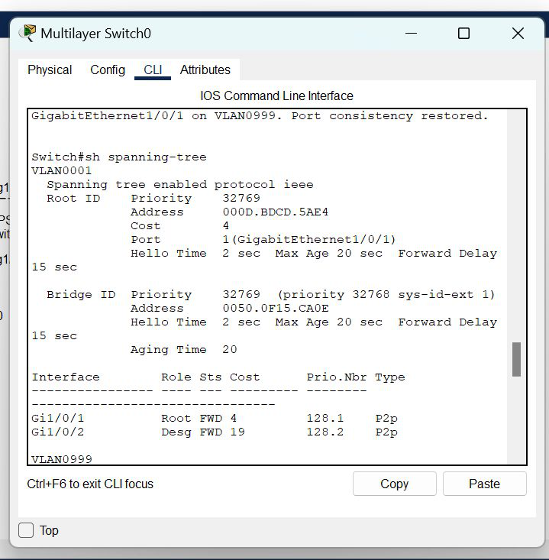Image resolution: width=549 pixels, height=560 pixels.
Task: Click the CLI vertical scrollbar thumb
Action: [516, 359]
